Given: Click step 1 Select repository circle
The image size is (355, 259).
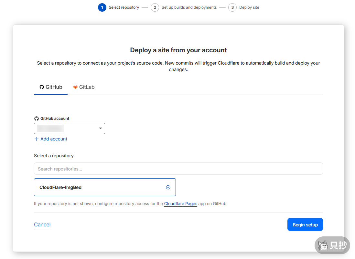Looking at the screenshot, I should [x=102, y=7].
